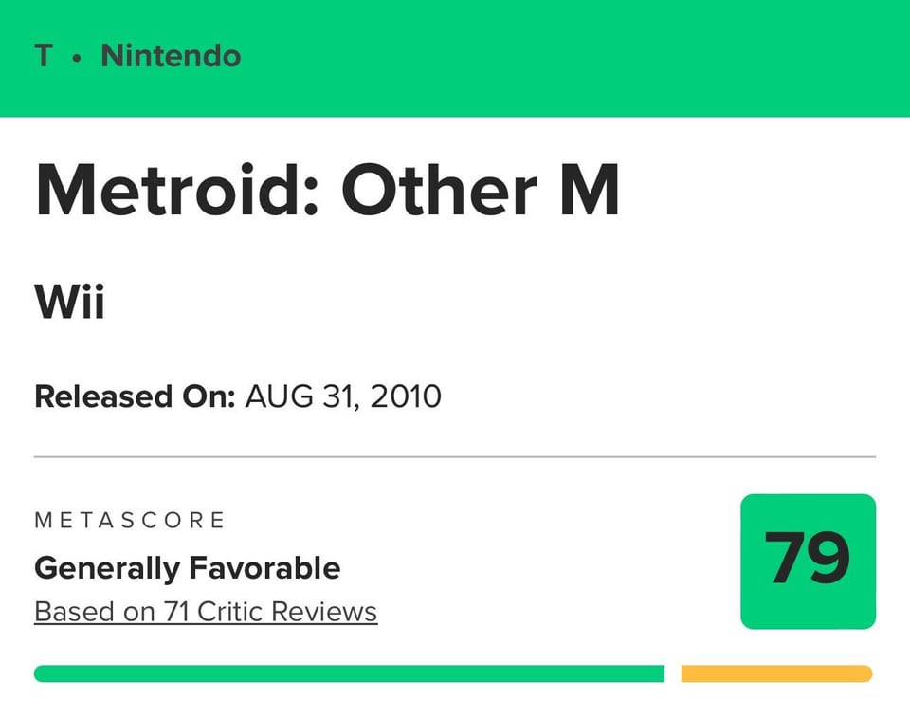Click the METASCORE heading text
910x719 pixels.
(x=130, y=520)
